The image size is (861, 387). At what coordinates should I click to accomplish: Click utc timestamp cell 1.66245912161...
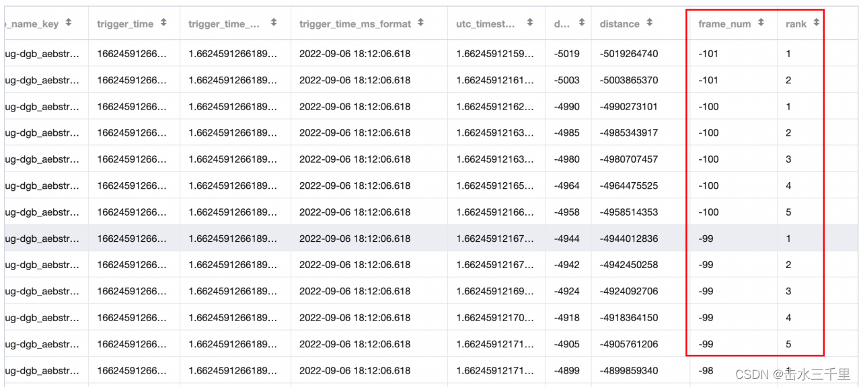click(x=496, y=80)
